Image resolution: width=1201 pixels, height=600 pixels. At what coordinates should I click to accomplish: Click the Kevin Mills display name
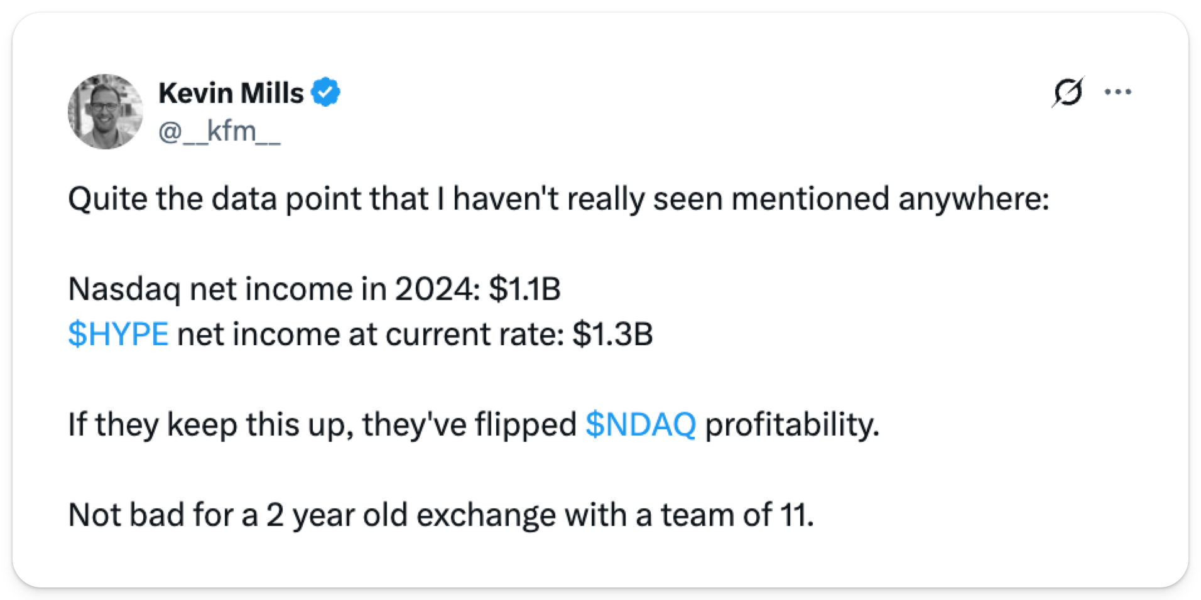tap(231, 94)
